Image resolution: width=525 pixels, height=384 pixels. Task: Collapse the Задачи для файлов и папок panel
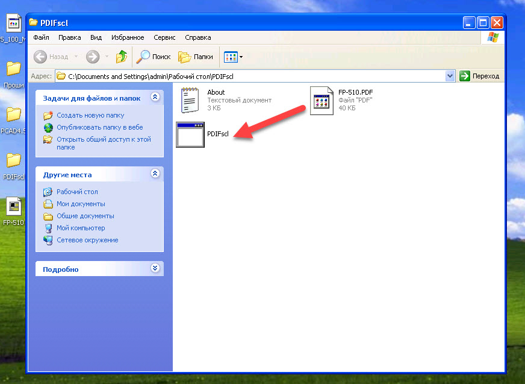[x=155, y=97]
